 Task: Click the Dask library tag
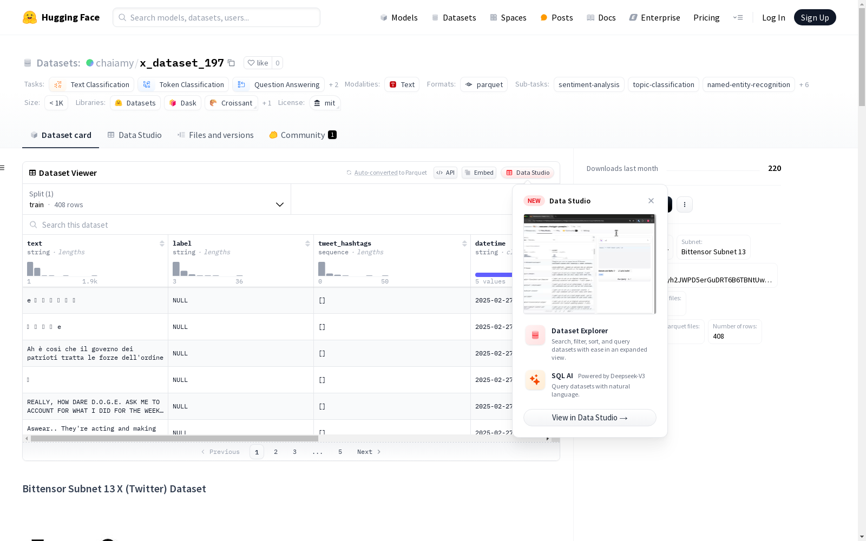183,103
